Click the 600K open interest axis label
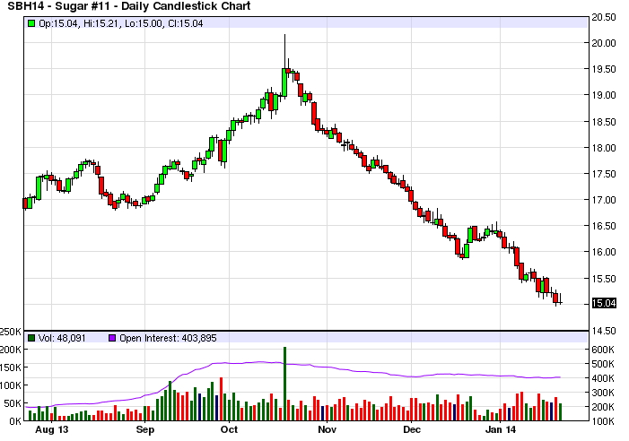This screenshot has width=629, height=441. (x=603, y=350)
